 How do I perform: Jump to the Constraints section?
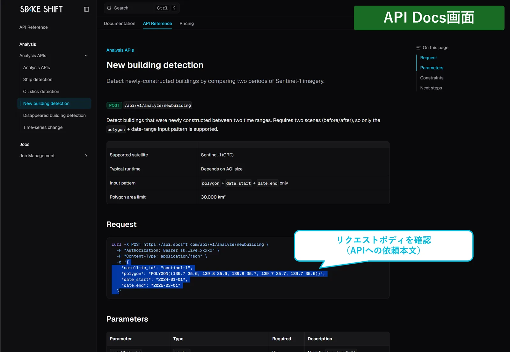click(x=432, y=78)
